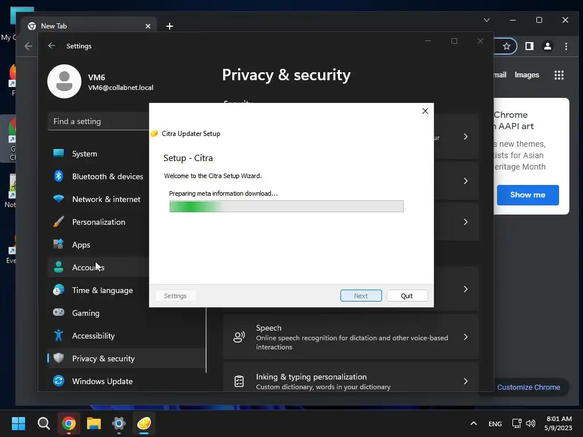The width and height of the screenshot is (583, 437).
Task: Open Chrome tab search dropdown arrow
Action: pyautogui.click(x=486, y=20)
